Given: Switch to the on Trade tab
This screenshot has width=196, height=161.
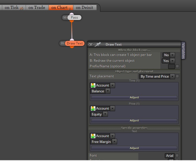Looking at the screenshot, I should coord(37,8).
